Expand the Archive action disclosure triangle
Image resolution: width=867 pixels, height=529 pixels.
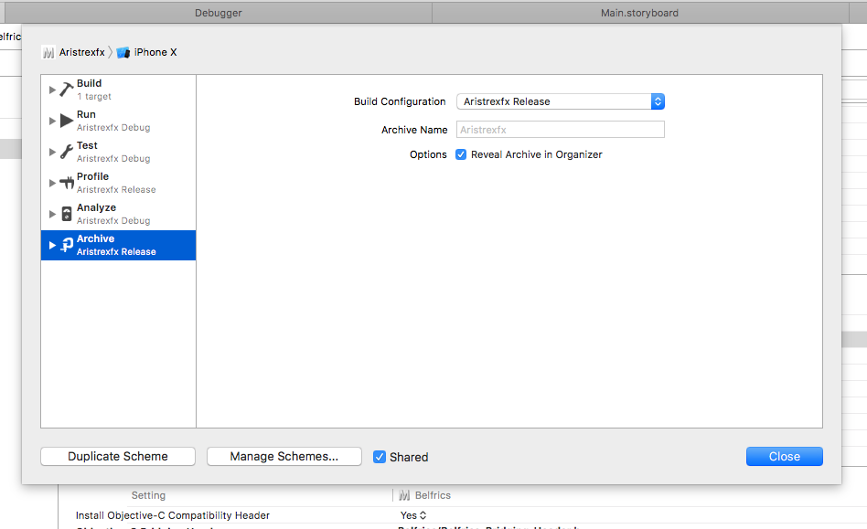click(x=52, y=245)
